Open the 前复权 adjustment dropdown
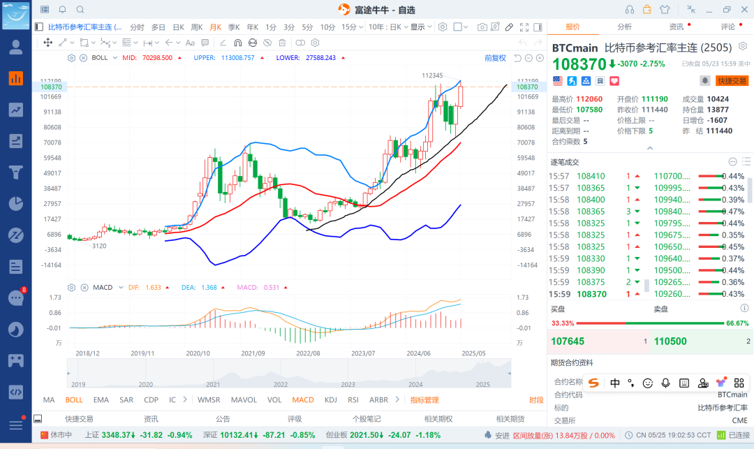754x449 pixels. (x=495, y=58)
